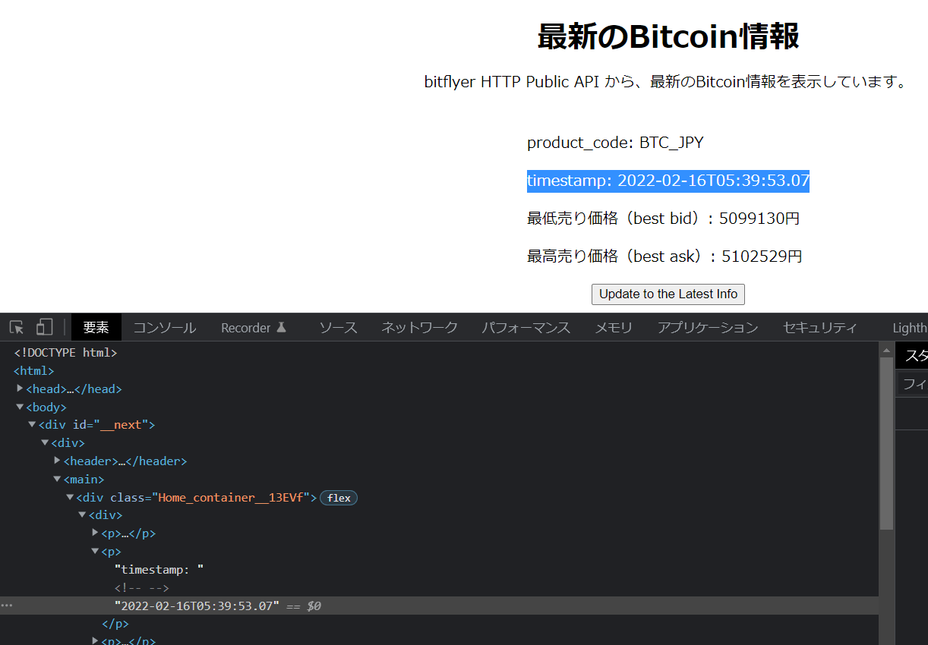Click the product_code: BTC_JPY text
928x645 pixels.
[x=615, y=143]
